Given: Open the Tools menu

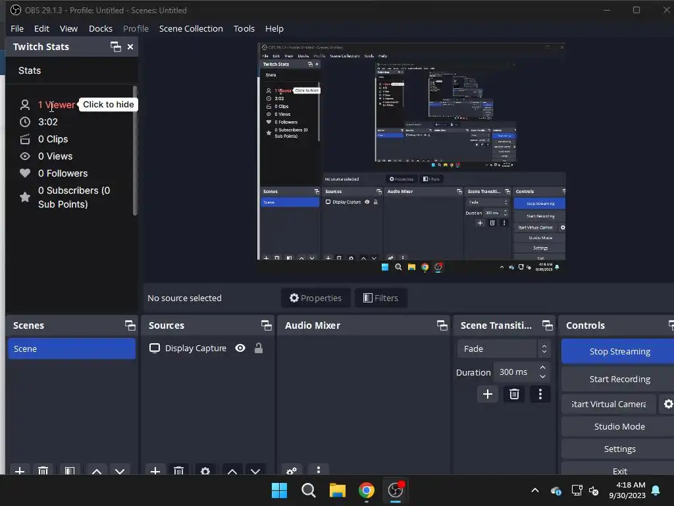Looking at the screenshot, I should 244,28.
